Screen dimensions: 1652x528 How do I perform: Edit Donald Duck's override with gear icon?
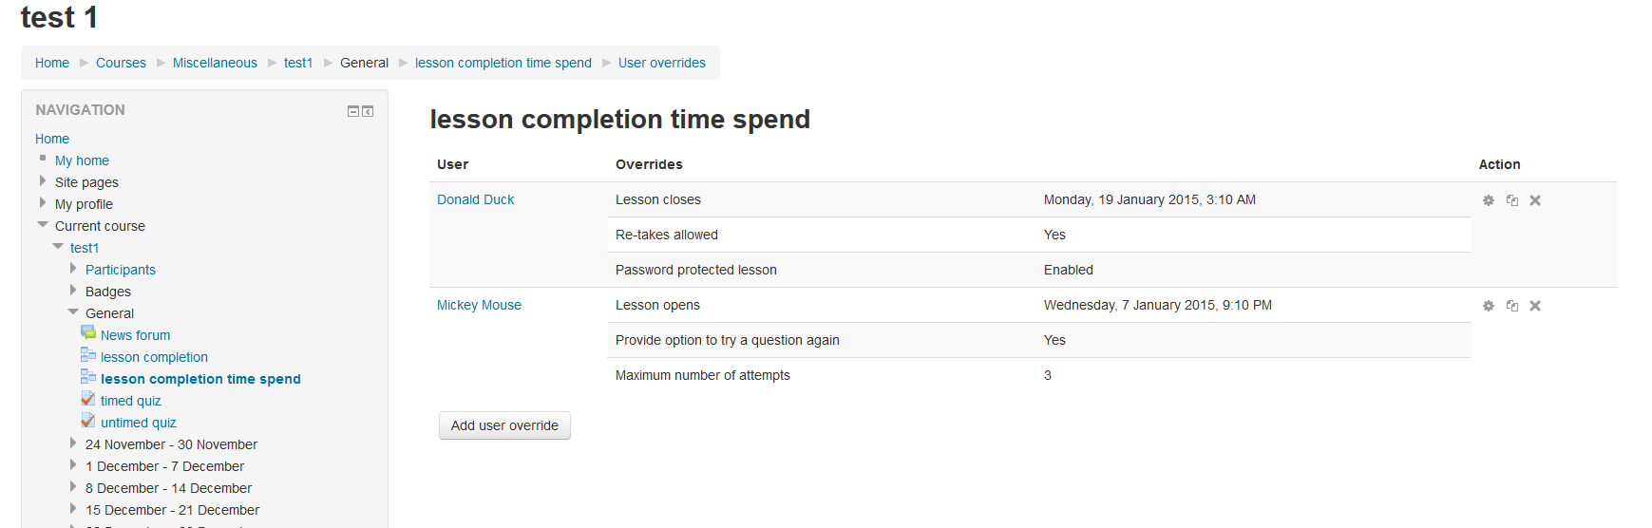click(x=1489, y=200)
